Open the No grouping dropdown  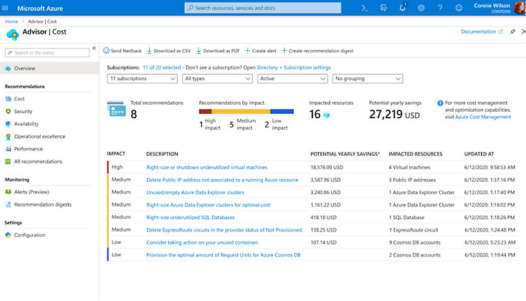coord(367,78)
